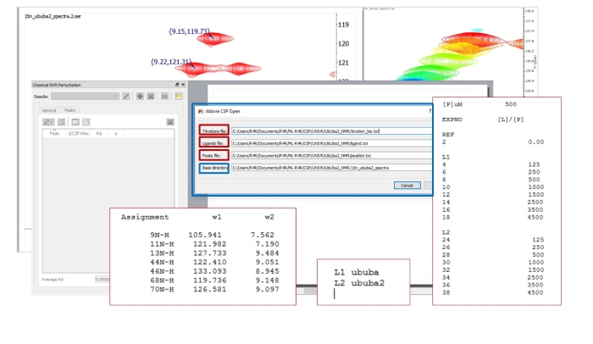593x344 pixels.
Task: Float the Chemical Shift Perturbation panel
Action: pos(176,86)
